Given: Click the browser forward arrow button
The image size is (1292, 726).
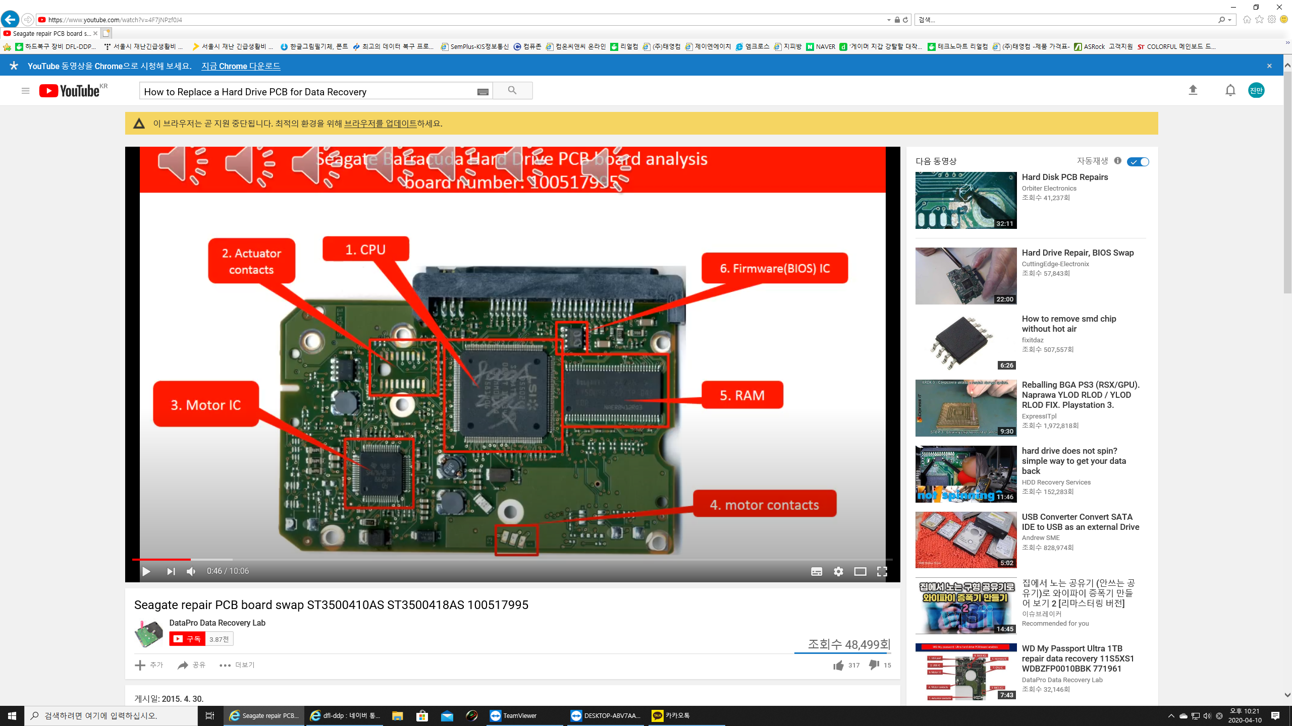Looking at the screenshot, I should coord(28,20).
